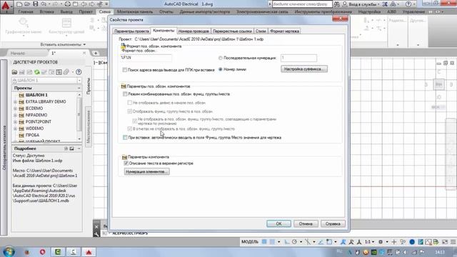Viewport: 457px width, 257px height.
Task: Expand the EXTRA LIBRARY DEMO project node
Action: click(15, 101)
